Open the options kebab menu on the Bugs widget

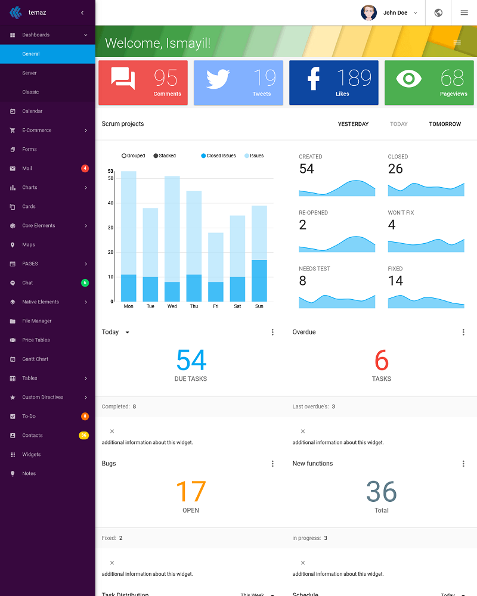[272, 463]
